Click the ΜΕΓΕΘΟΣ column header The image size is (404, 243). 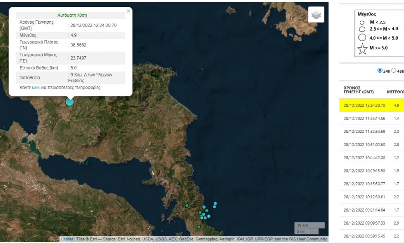click(395, 92)
